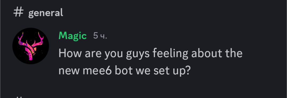Click the word mee6 in the message
Viewport: 287px width, 98px height.
[97, 71]
